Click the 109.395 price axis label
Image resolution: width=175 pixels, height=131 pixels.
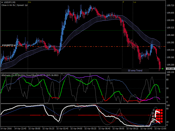coord(171,42)
